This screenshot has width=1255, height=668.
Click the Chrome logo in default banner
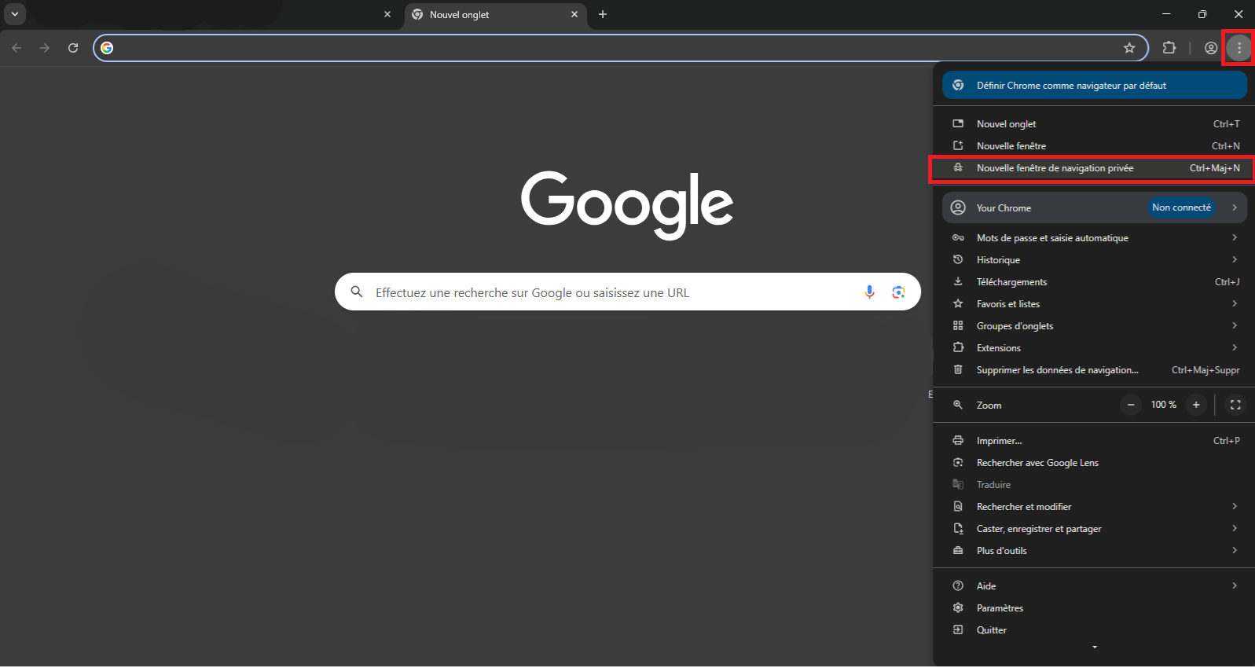pyautogui.click(x=958, y=85)
